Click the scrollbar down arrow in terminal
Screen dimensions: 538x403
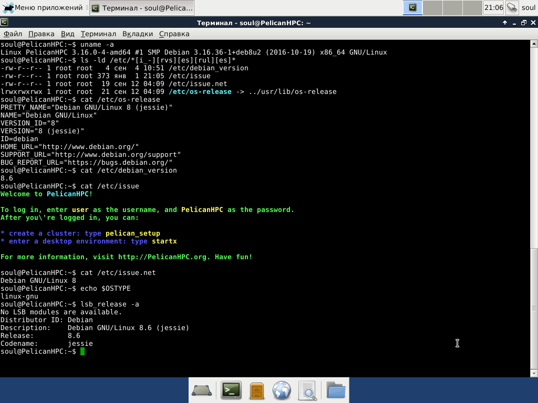pos(534,373)
